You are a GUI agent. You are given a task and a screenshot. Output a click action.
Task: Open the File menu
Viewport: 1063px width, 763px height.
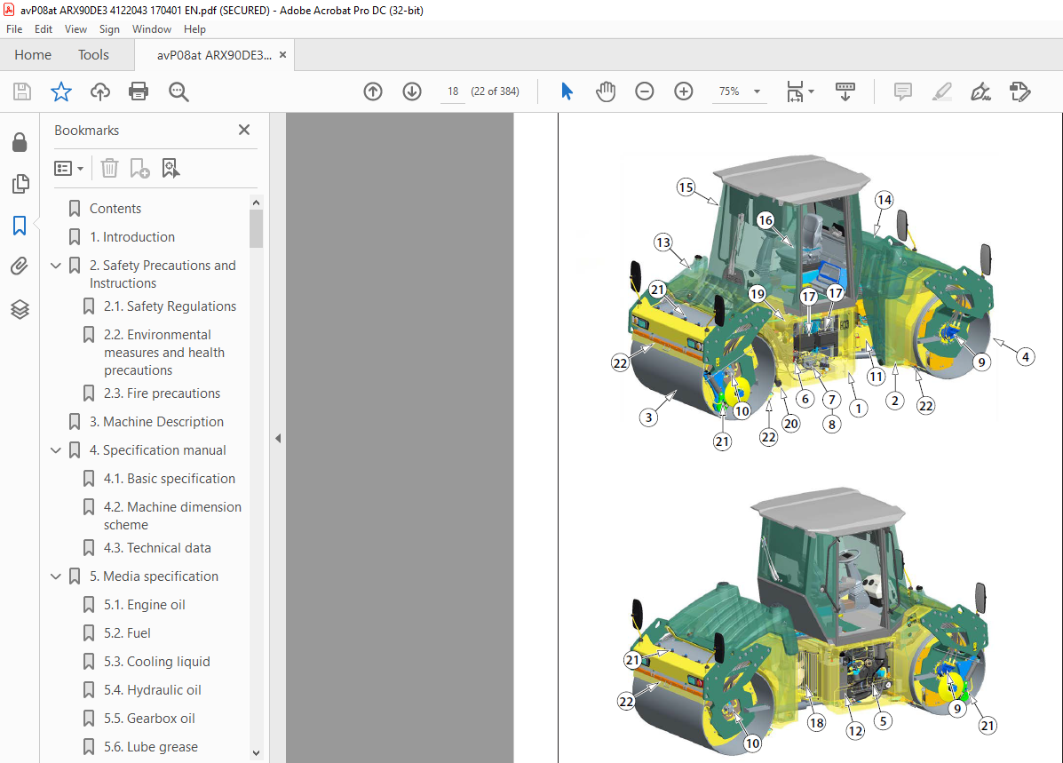point(14,29)
